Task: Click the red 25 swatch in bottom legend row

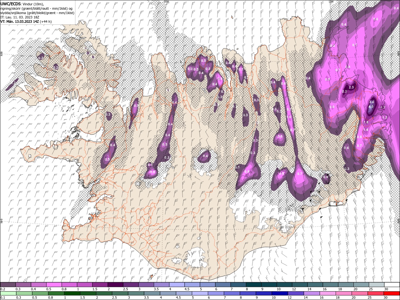Action: (375, 293)
